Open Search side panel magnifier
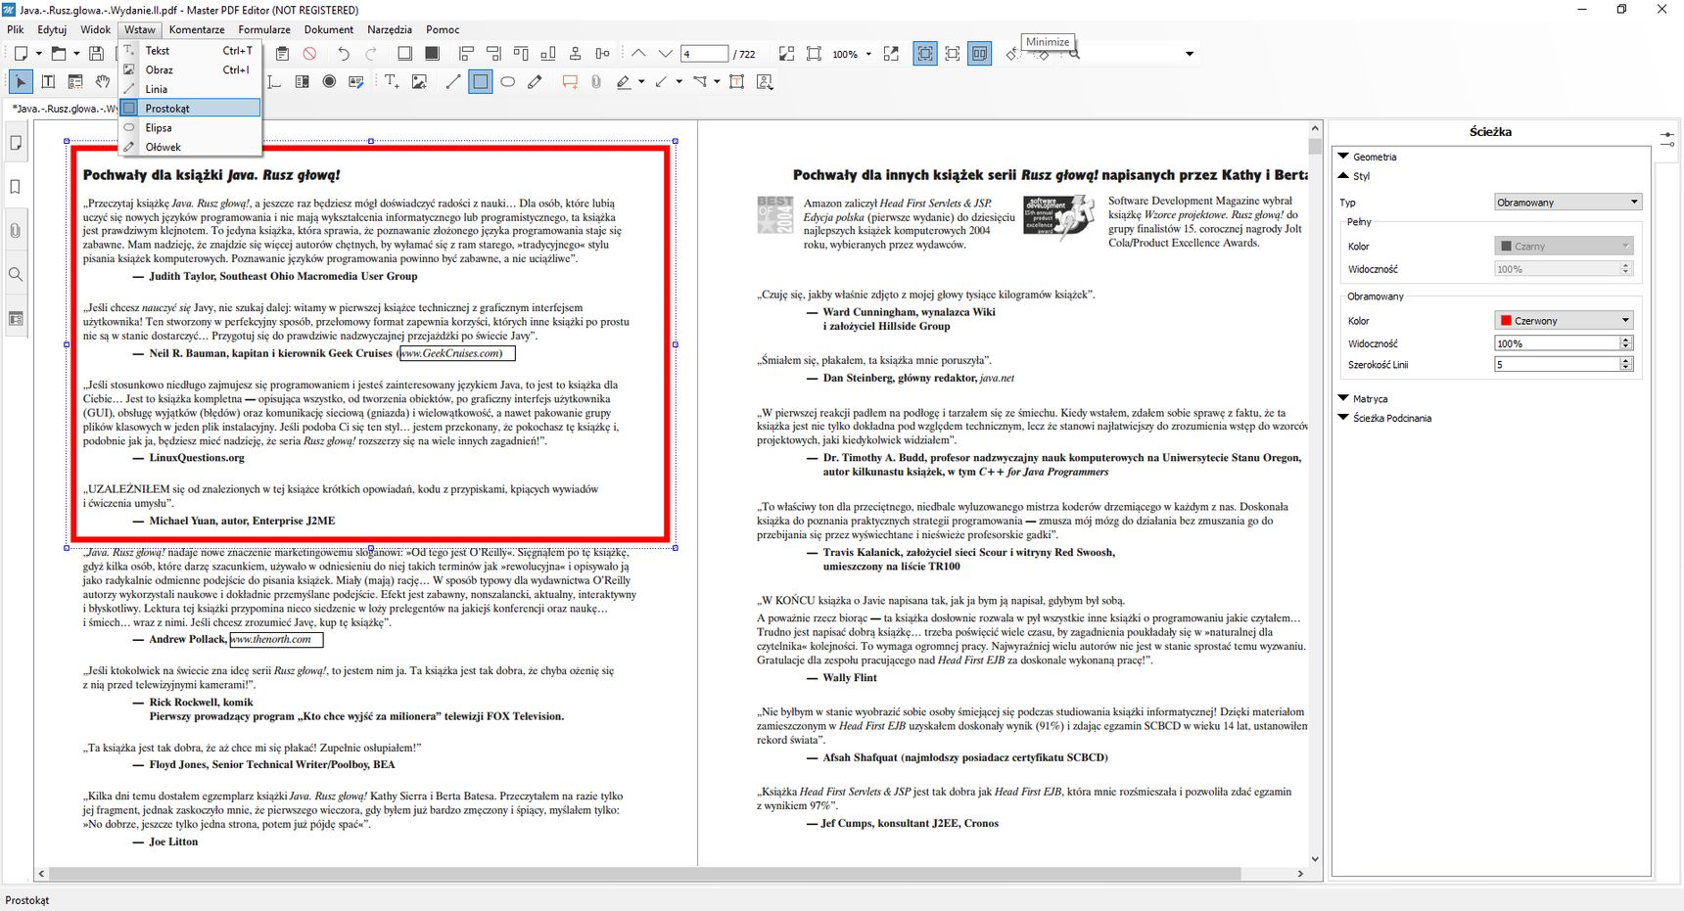The height and width of the screenshot is (911, 1684). click(x=16, y=275)
